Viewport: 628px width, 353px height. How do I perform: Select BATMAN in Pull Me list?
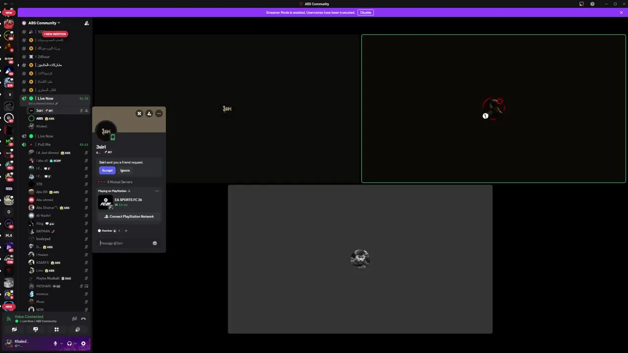pyautogui.click(x=58, y=231)
